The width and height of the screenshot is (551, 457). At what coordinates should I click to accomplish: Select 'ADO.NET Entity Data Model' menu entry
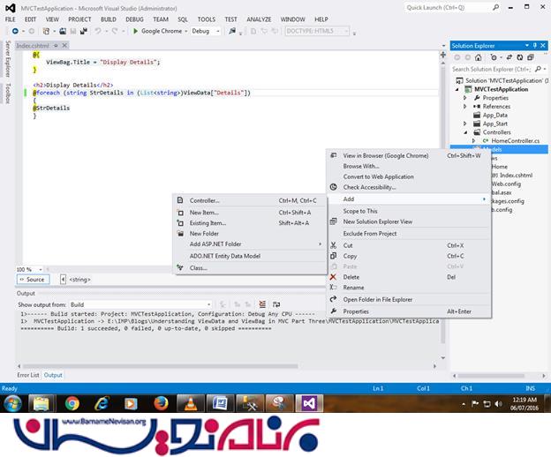click(x=224, y=256)
